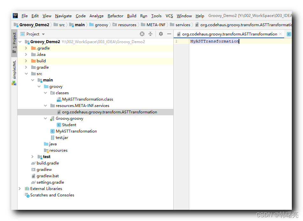This screenshot has height=221, width=303.
Task: Click the main breadcrumb
Action: (x=77, y=25)
